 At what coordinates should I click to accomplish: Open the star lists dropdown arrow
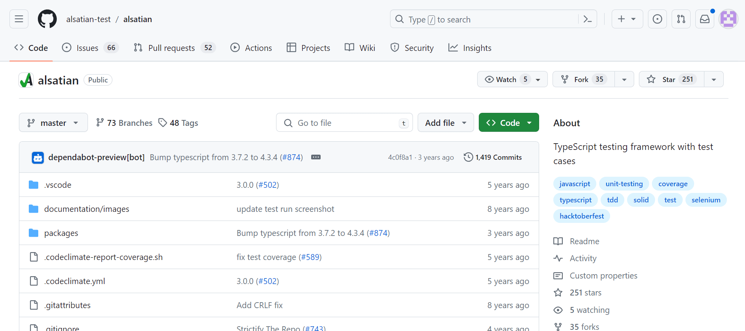click(x=714, y=79)
